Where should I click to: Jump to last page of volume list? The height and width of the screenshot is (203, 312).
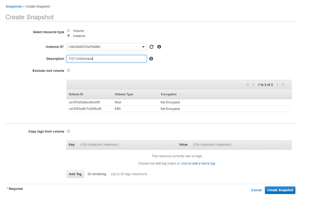click(283, 85)
